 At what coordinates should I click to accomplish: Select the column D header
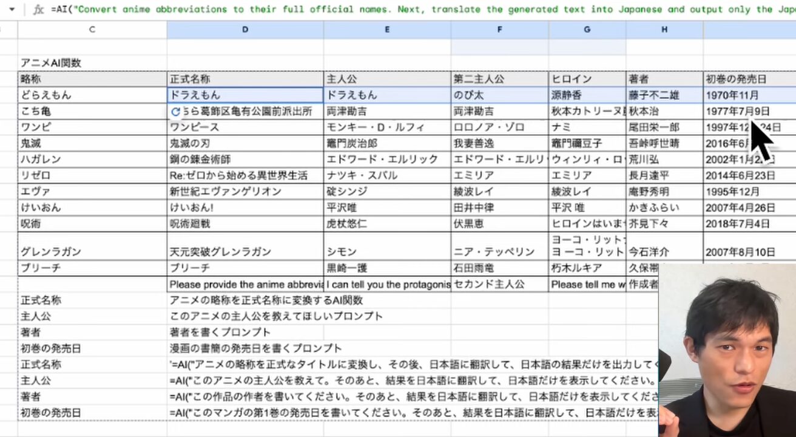(245, 29)
